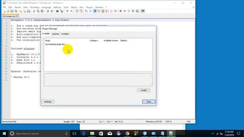The width and height of the screenshot is (244, 137).
Task: Click the Undo toolbar icon
Action: click(48, 11)
